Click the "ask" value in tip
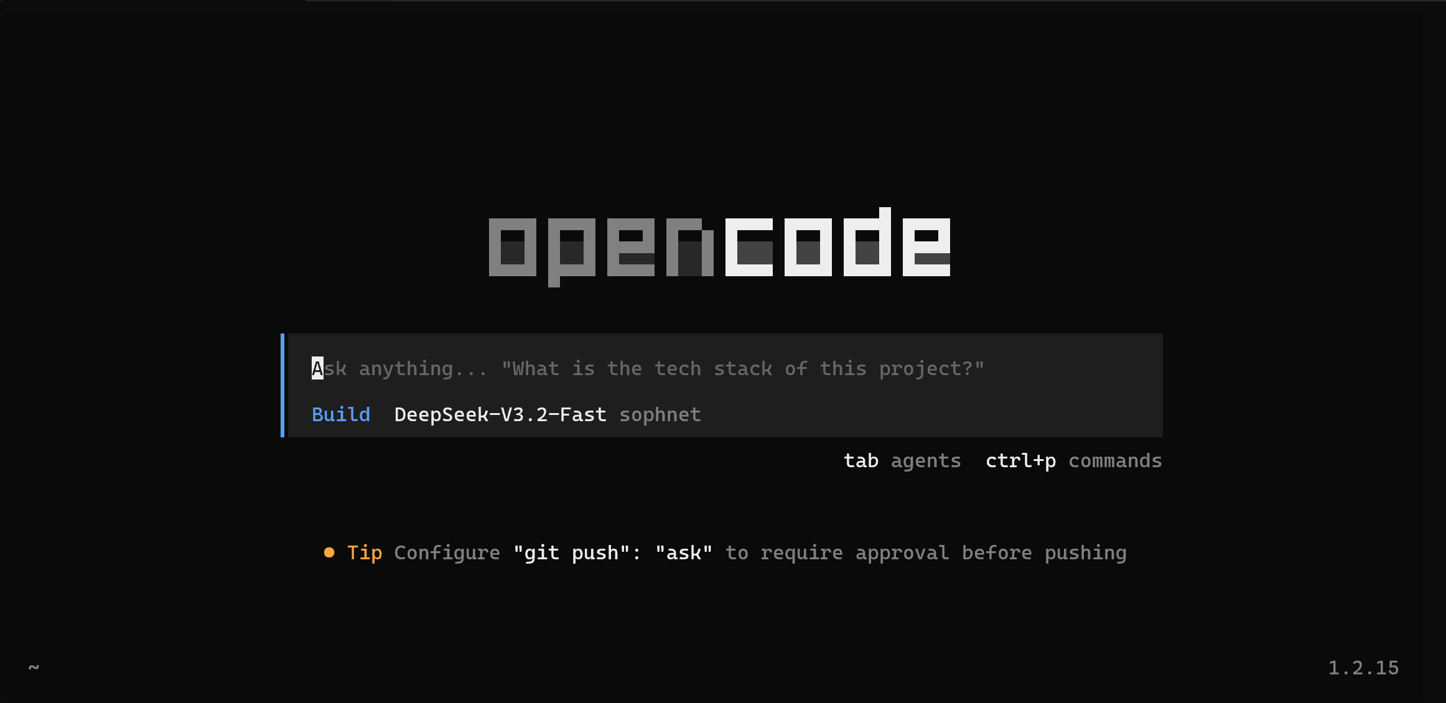Screen dimensions: 1446x703 click(x=684, y=552)
